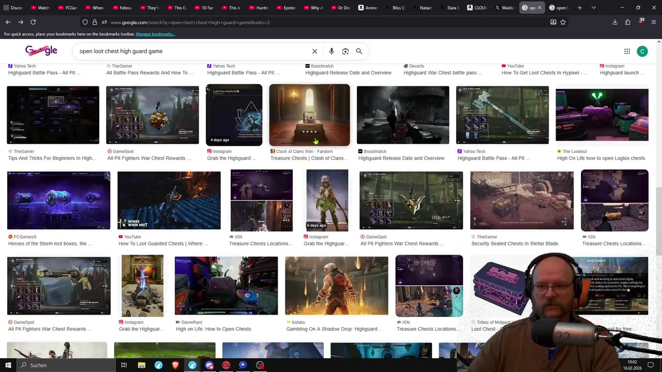Viewport: 662px width, 372px height.
Task: Open the Windows Start menu
Action: click(x=8, y=365)
